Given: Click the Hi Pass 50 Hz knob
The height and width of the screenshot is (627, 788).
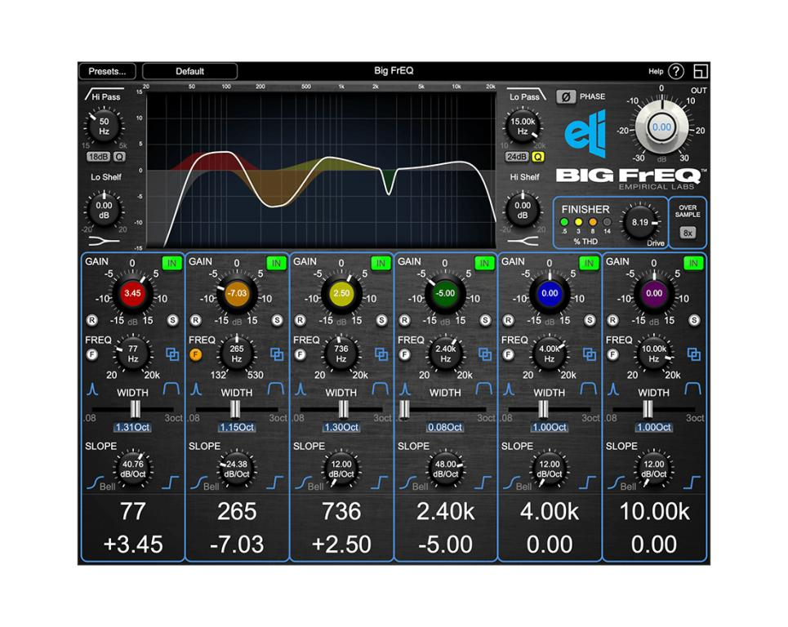Looking at the screenshot, I should (x=104, y=126).
